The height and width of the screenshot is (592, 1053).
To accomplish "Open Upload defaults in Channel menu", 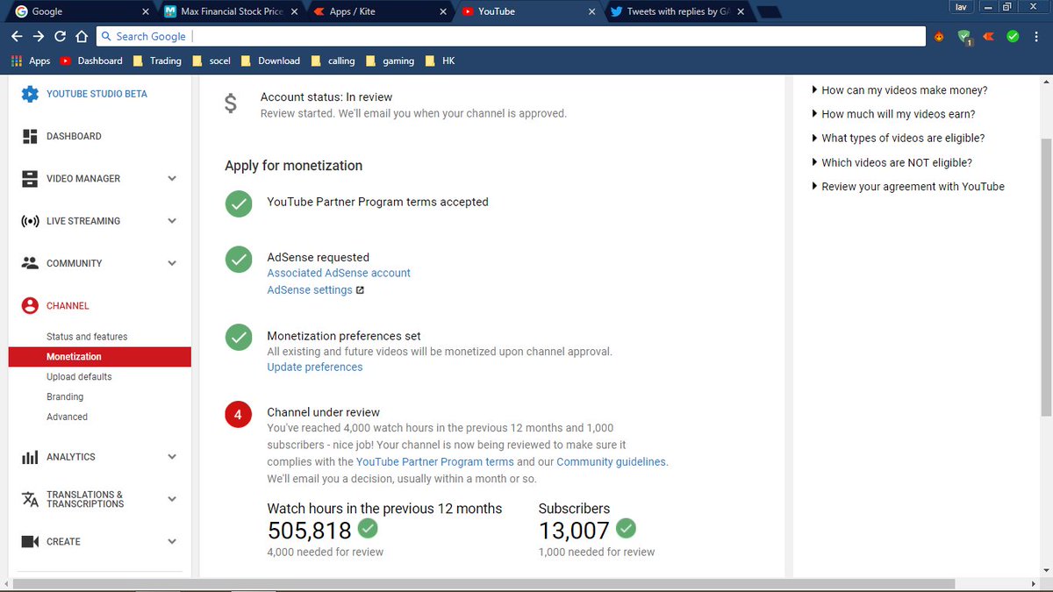I will 79,377.
